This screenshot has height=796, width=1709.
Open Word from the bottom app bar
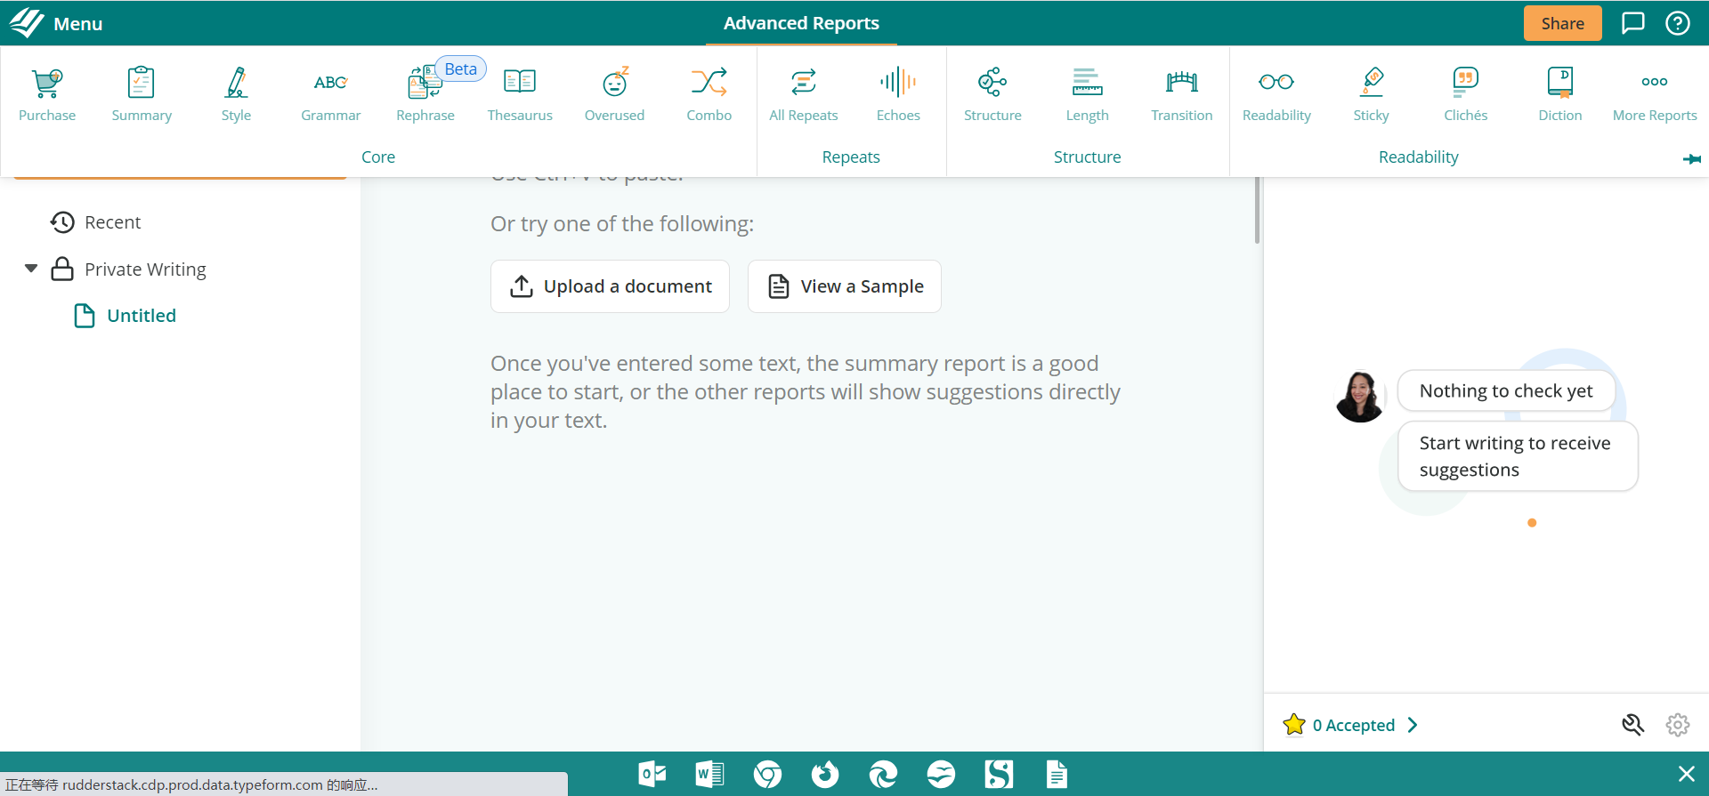[x=709, y=775]
